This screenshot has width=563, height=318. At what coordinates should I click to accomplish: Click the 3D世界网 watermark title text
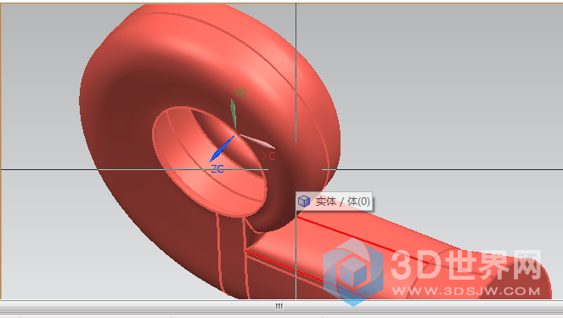point(466,265)
